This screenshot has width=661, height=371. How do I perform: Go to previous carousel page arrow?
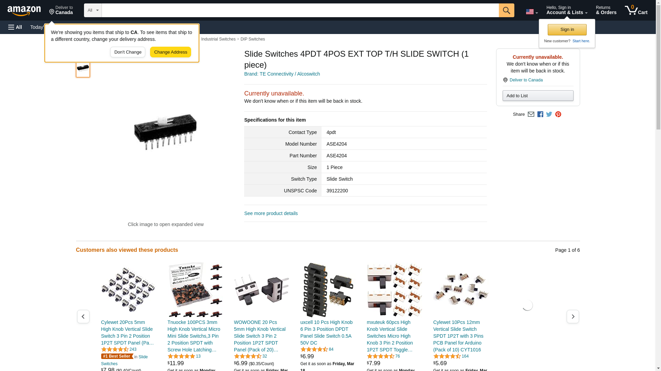click(x=83, y=316)
